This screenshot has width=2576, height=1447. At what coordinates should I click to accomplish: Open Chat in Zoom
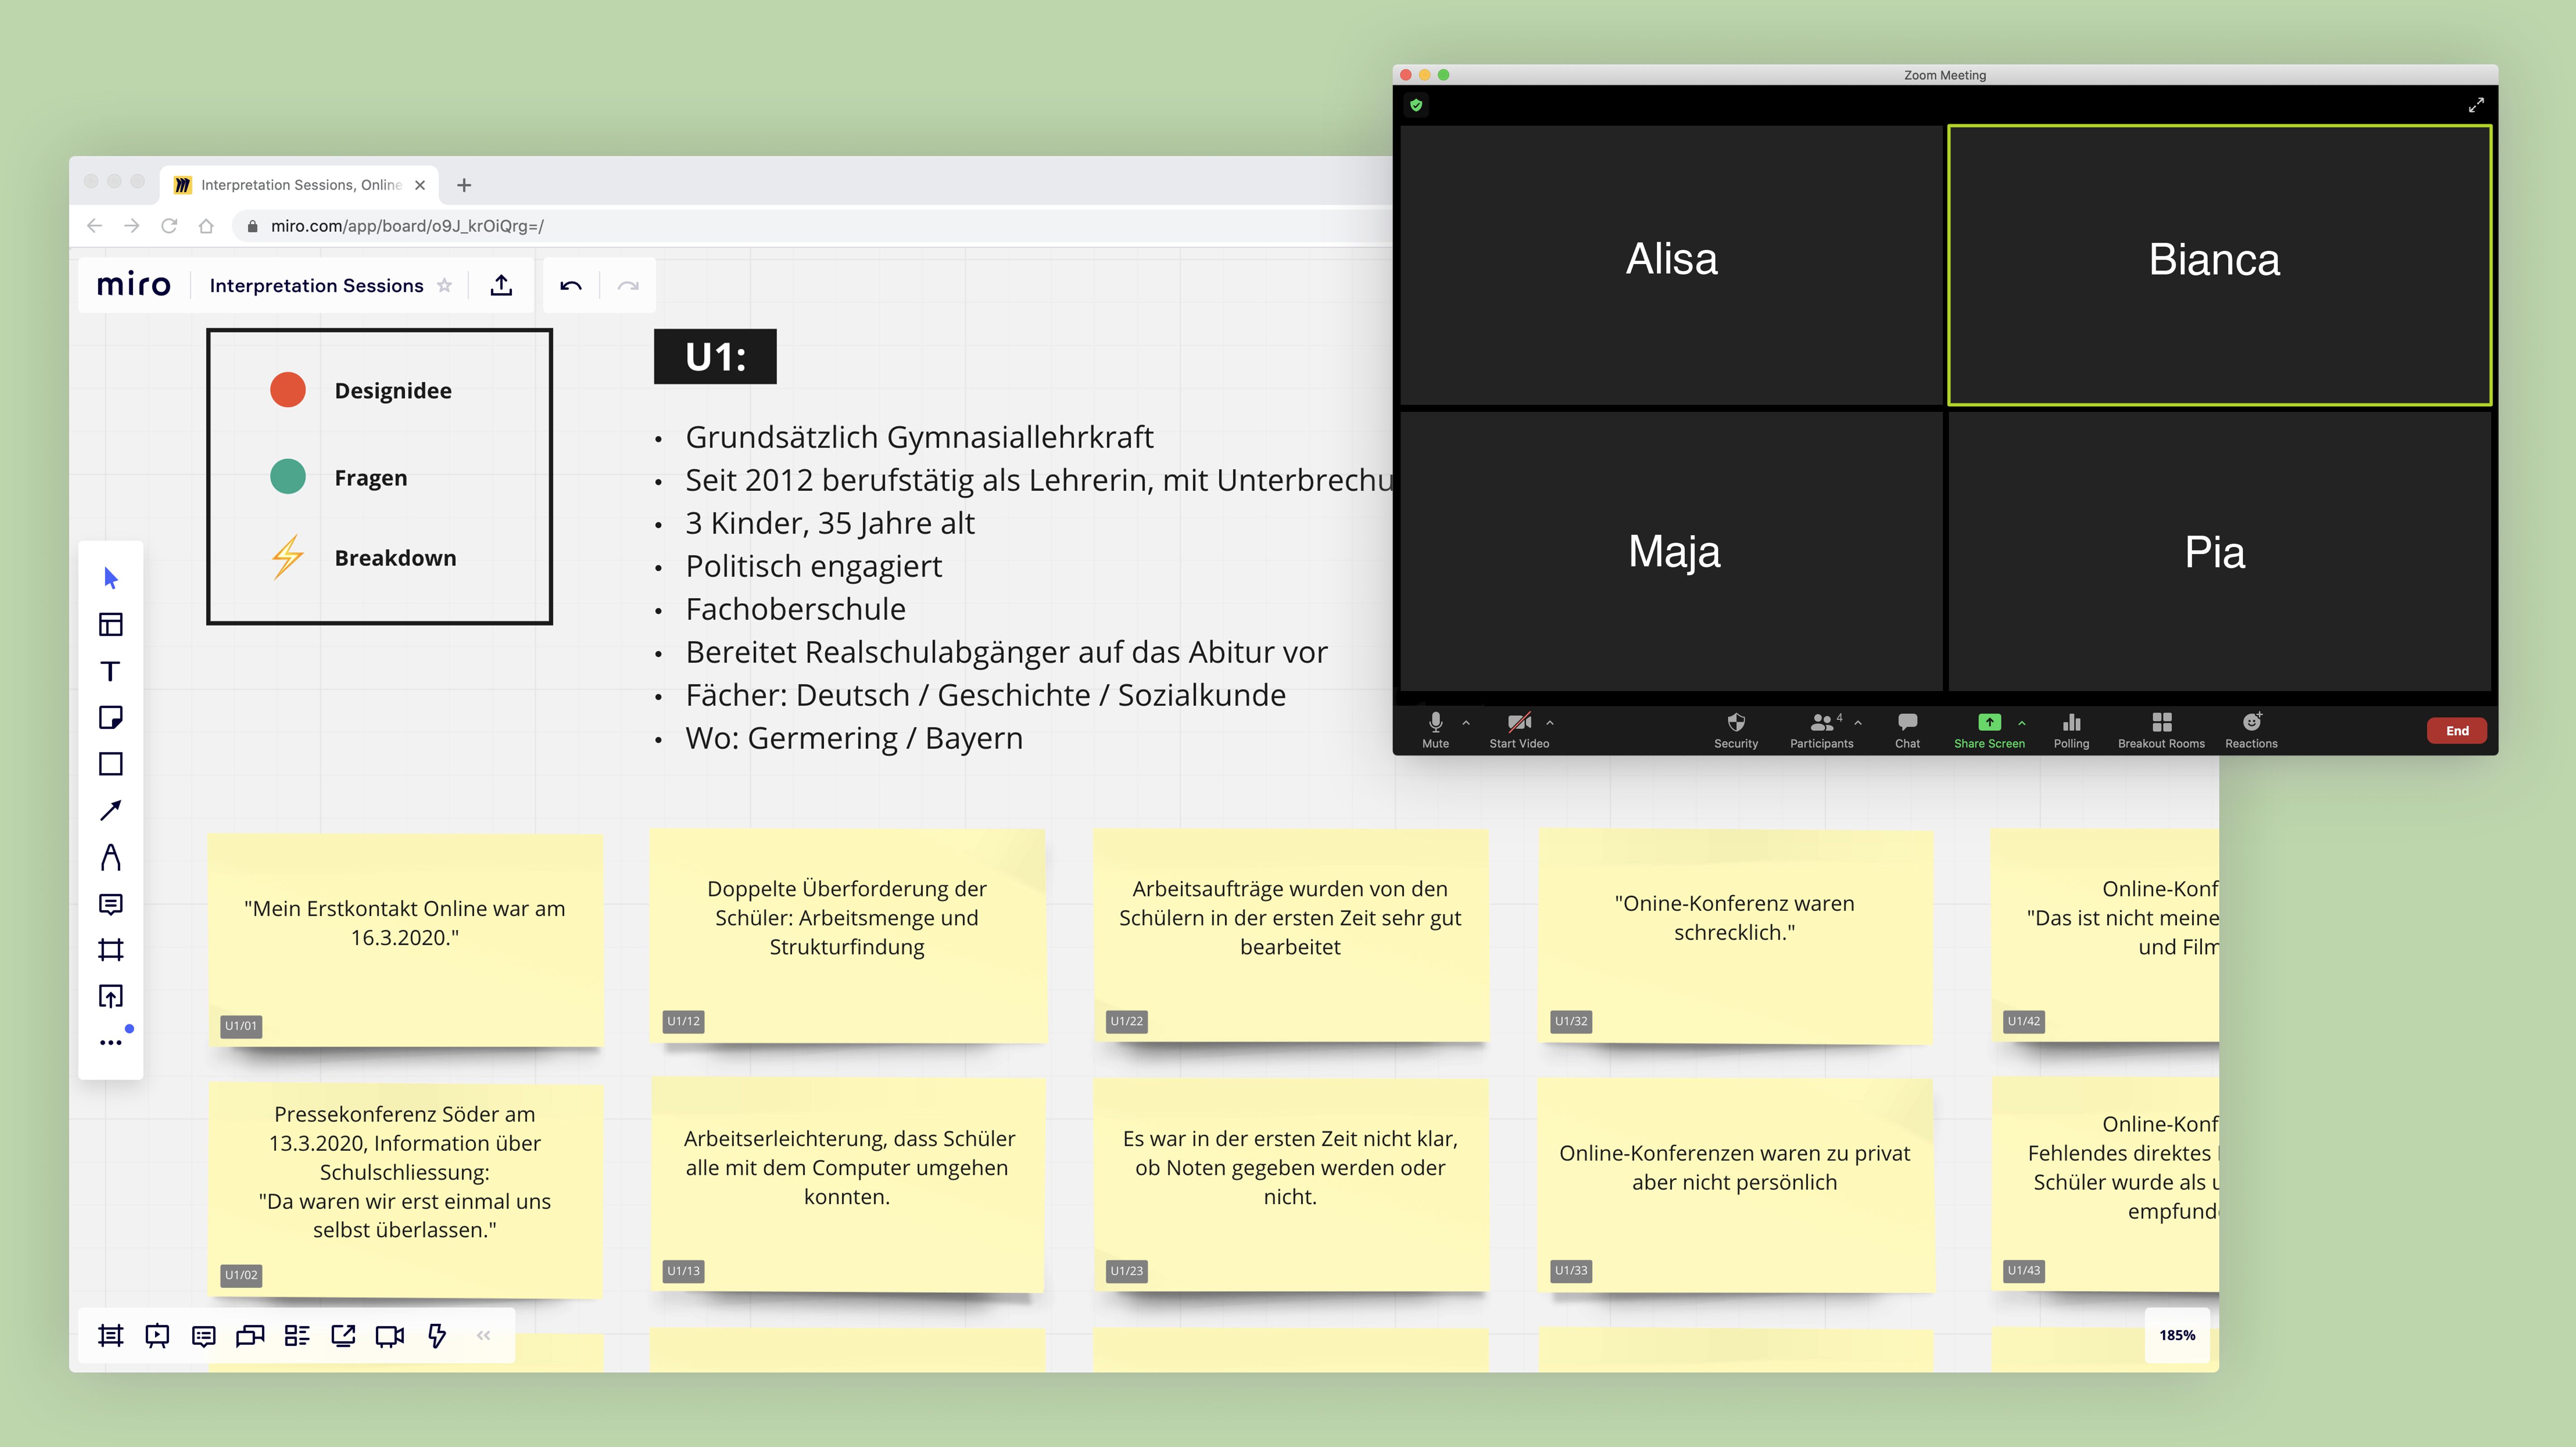1907,729
